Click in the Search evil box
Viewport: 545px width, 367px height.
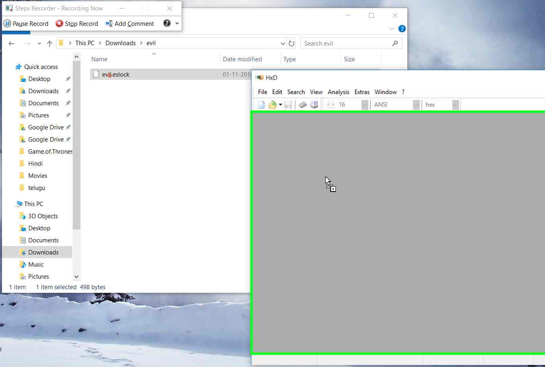click(x=347, y=43)
